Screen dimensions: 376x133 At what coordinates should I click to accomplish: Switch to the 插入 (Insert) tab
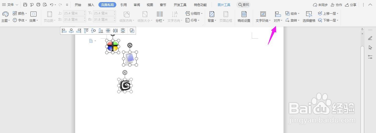pos(91,5)
